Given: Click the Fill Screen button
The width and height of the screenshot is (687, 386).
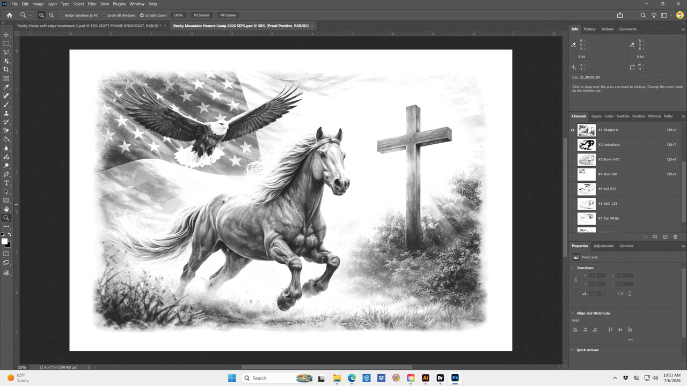Looking at the screenshot, I should click(x=228, y=16).
